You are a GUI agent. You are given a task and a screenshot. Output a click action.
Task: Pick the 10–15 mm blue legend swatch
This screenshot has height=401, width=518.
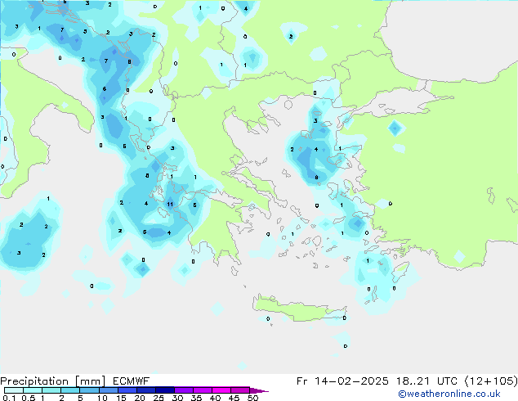click(108, 390)
